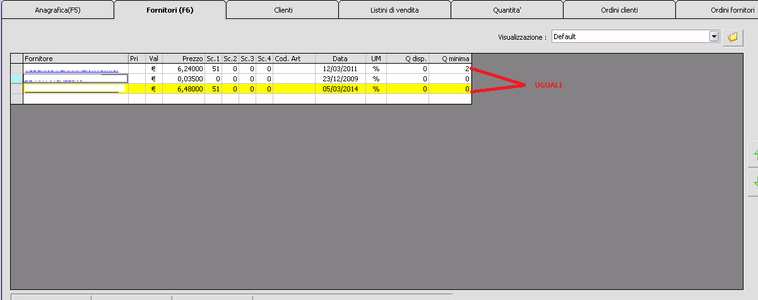This screenshot has width=758, height=300.
Task: Click the Sc.1 value 51 in the 05/03/2014 row
Action: [x=213, y=89]
